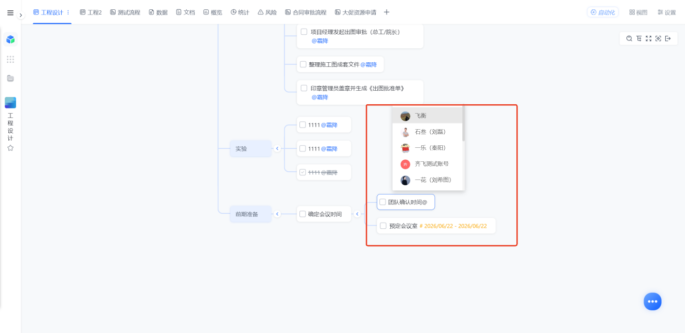Click the 确定会议时间 task text
Image resolution: width=685 pixels, height=333 pixels.
click(325, 214)
